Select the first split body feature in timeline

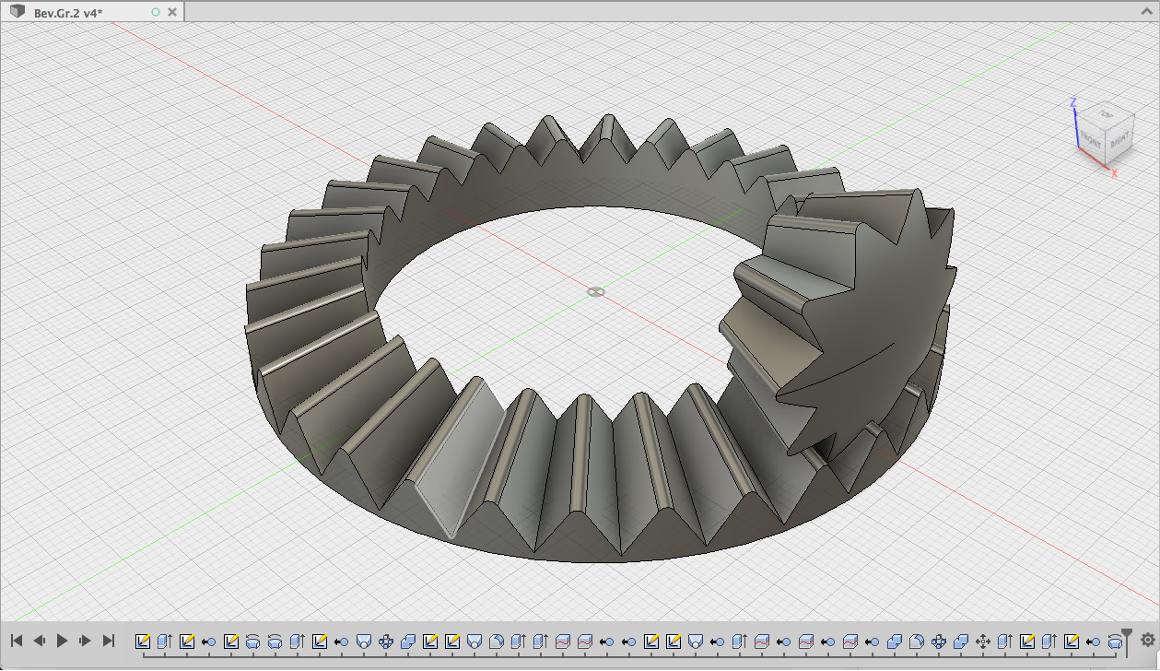pyautogui.click(x=563, y=642)
